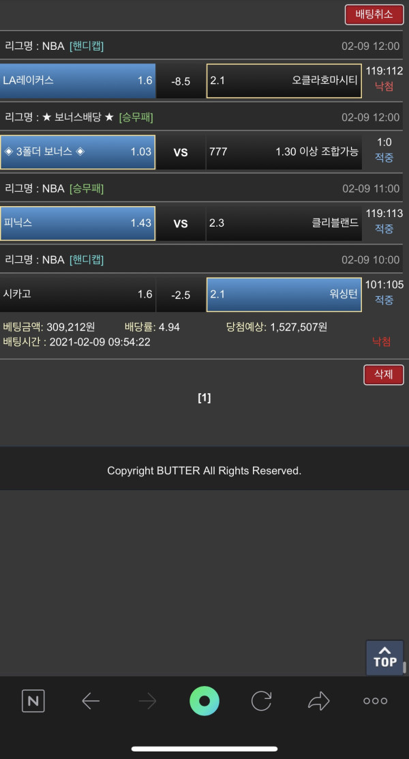409x759 pixels.
Task: Go back with the left arrow icon
Action: (91, 700)
